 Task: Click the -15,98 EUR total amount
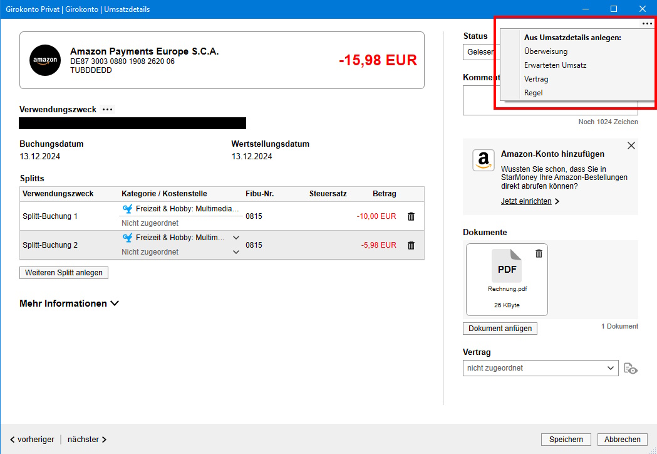pos(378,60)
